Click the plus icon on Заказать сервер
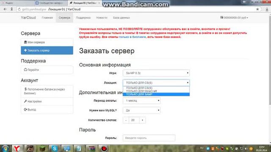Image resolution: width=271 pixels, height=152 pixels. point(25,50)
